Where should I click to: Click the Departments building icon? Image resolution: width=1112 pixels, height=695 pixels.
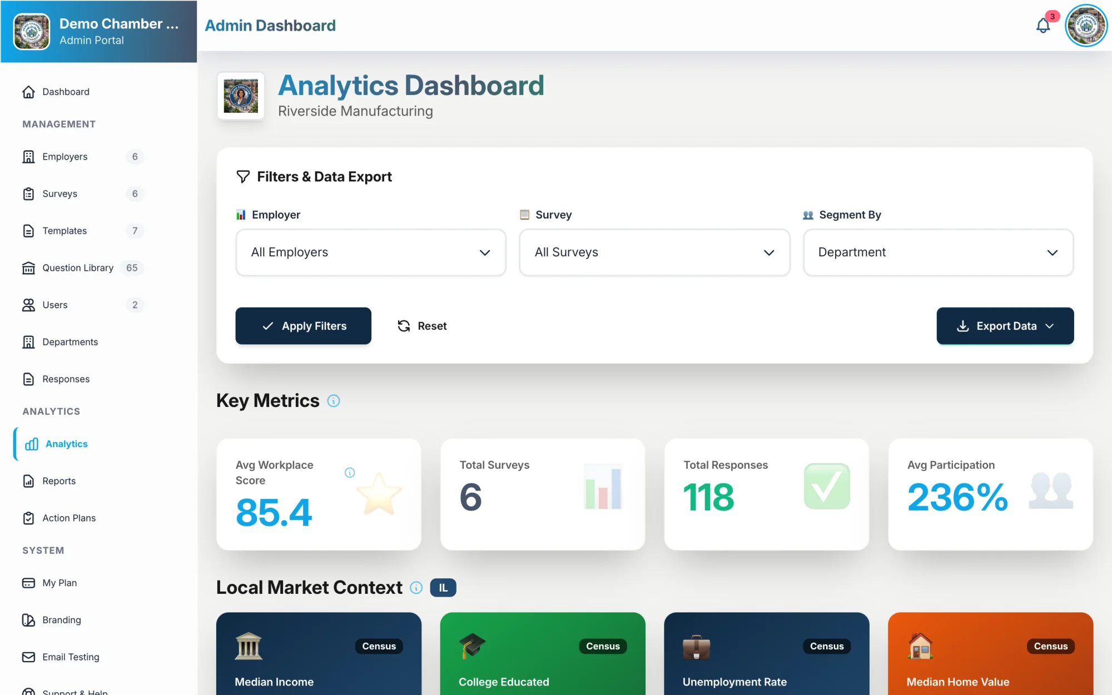[28, 342]
